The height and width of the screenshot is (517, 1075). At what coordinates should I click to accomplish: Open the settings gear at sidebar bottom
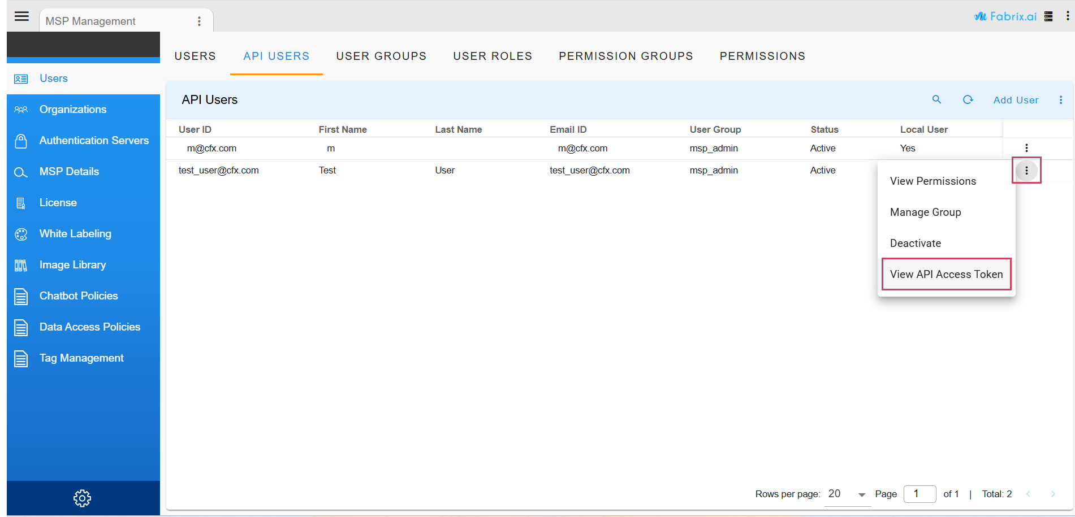coord(82,498)
